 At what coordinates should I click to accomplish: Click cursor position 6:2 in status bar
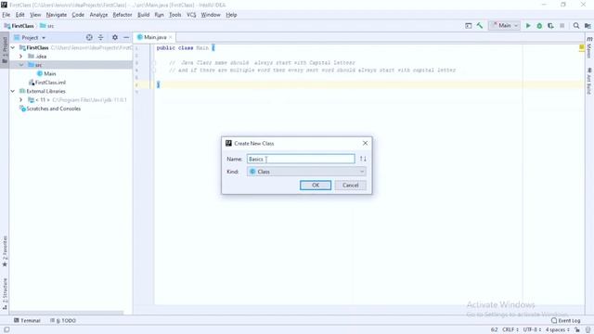(x=494, y=330)
